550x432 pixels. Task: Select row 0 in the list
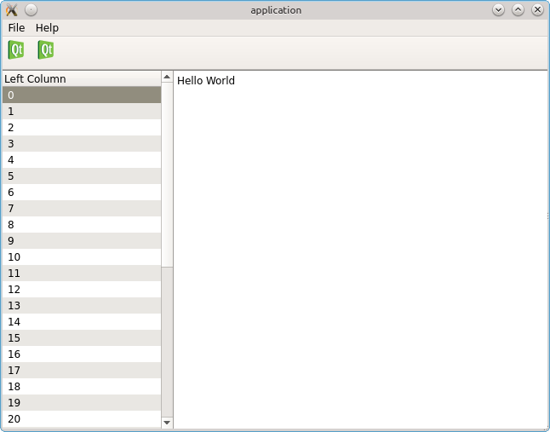click(x=81, y=95)
